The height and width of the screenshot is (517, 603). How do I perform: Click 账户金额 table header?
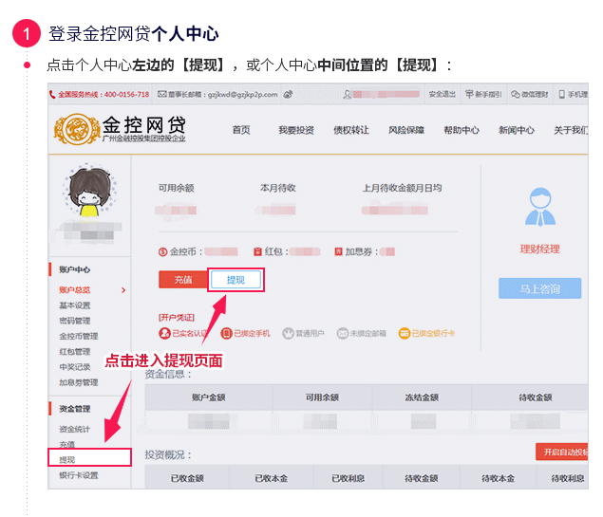[209, 397]
